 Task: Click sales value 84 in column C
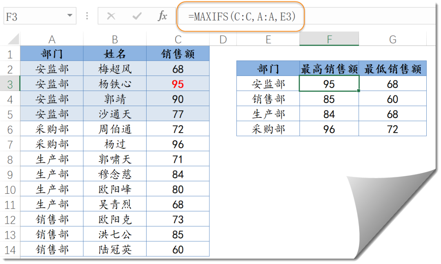click(178, 174)
